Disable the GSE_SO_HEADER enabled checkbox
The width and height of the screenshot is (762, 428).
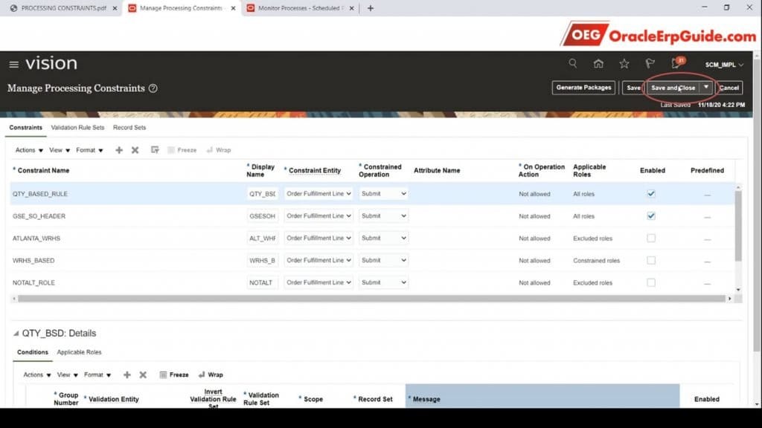[x=651, y=215]
